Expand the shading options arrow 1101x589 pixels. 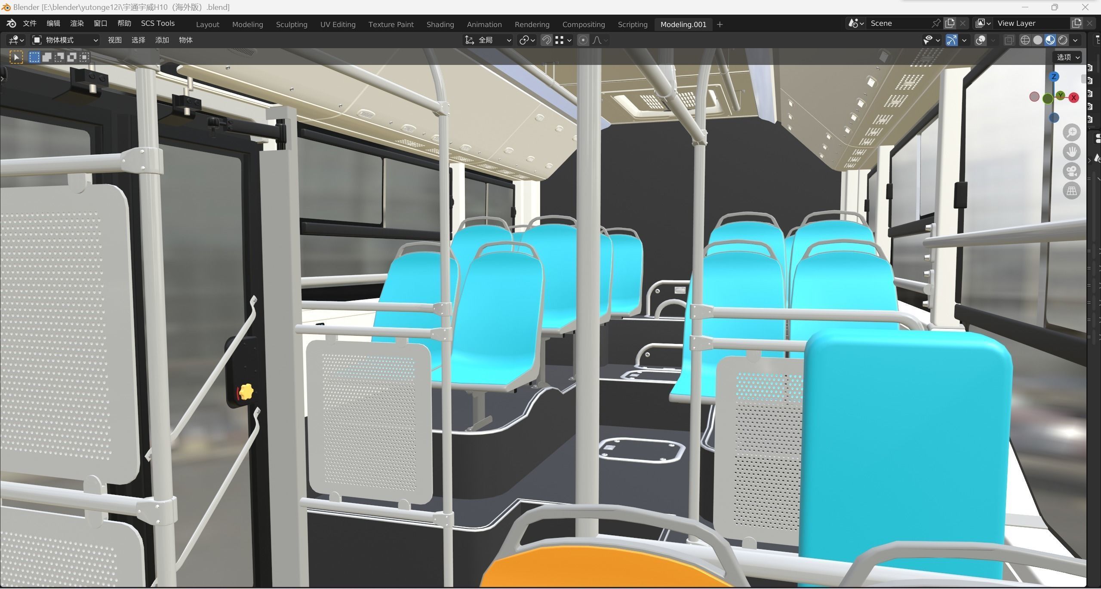pyautogui.click(x=1075, y=40)
